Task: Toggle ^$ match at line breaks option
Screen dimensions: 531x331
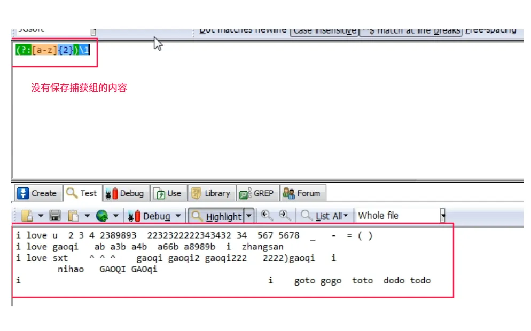Action: point(411,31)
